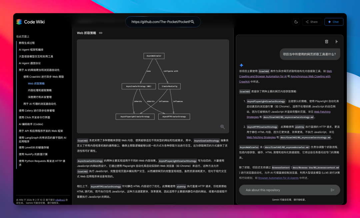Open 使用 LevelDB 的键值存储 item
This screenshot has width=360, height=218.
(34, 148)
